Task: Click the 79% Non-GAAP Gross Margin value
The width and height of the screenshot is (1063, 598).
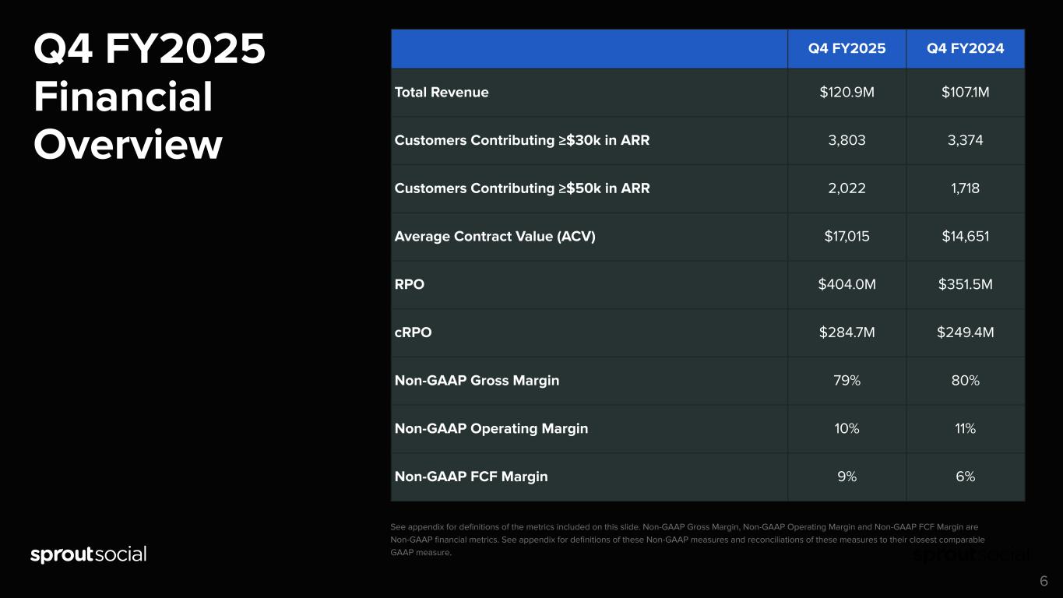Action: tap(847, 381)
